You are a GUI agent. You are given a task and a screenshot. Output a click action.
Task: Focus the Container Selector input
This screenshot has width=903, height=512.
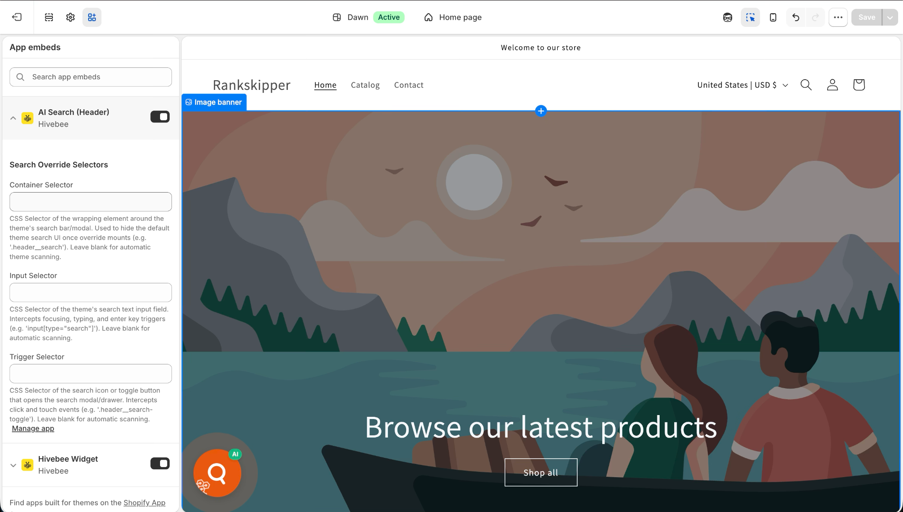coord(91,202)
